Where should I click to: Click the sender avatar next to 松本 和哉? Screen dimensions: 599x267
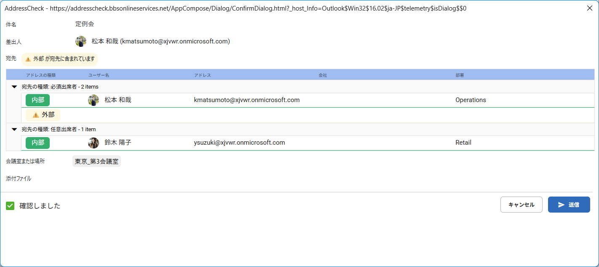pyautogui.click(x=81, y=41)
